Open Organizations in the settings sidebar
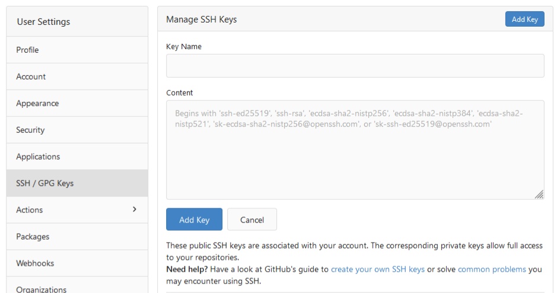The height and width of the screenshot is (293, 557). tap(42, 289)
